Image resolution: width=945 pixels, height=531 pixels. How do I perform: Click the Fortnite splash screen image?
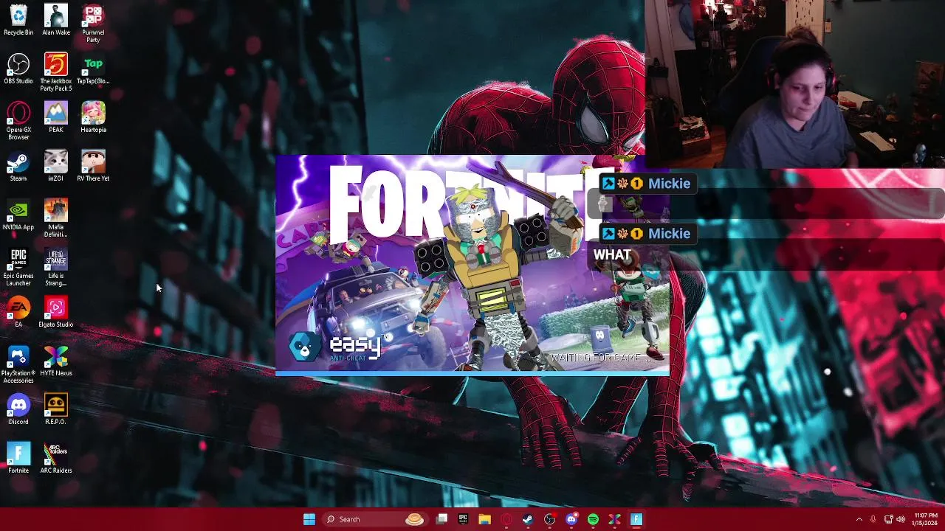click(x=472, y=264)
